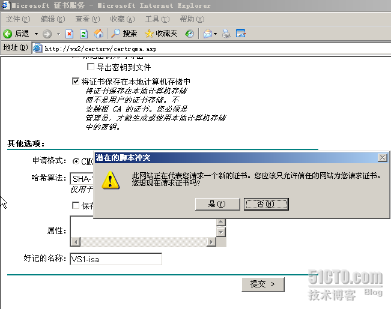Click the Back arrow icon
Viewport: 391px width, 309px height.
click(x=7, y=34)
